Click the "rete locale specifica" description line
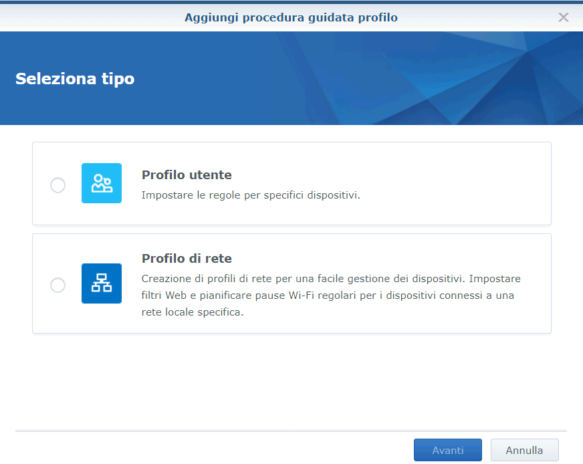 pyautogui.click(x=193, y=312)
